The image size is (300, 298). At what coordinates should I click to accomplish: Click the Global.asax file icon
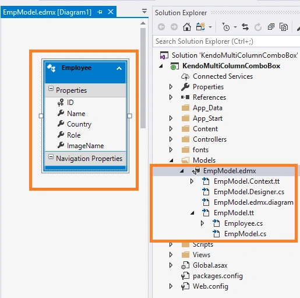coord(185,265)
